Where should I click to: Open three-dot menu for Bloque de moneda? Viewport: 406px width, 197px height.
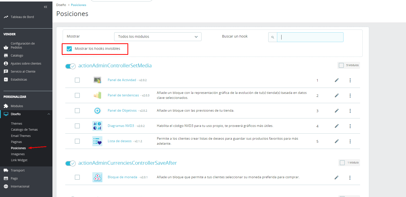pyautogui.click(x=350, y=177)
